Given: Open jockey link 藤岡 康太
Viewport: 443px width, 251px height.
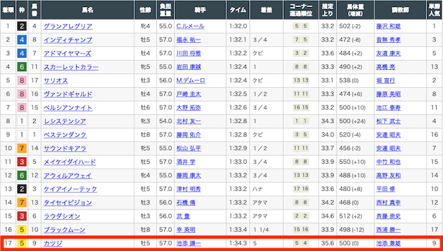Looking at the screenshot, I should (x=189, y=176).
